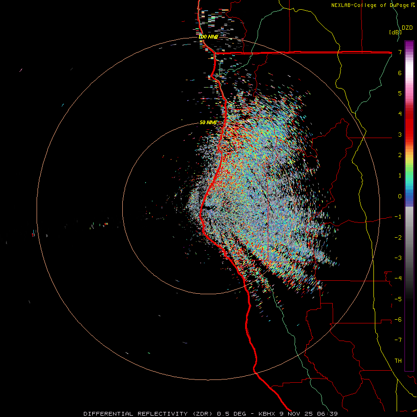The height and width of the screenshot is (417, 417).
Task: Click the 3 value on color scale
Action: click(400, 134)
